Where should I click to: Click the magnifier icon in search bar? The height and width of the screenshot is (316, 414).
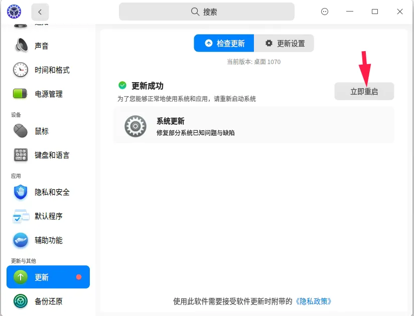(195, 12)
